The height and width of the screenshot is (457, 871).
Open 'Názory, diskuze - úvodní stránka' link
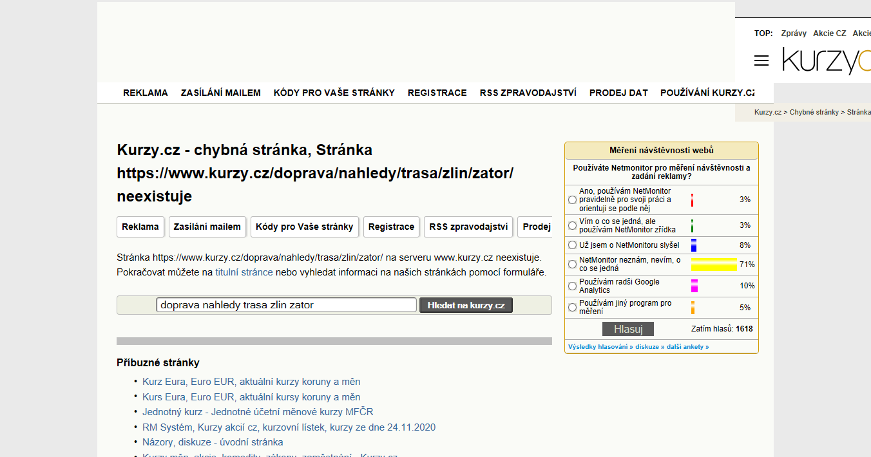tap(213, 442)
